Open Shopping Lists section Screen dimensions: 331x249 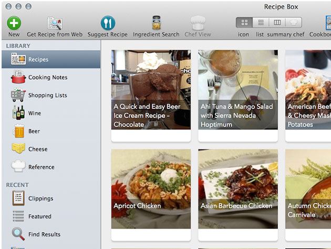click(48, 95)
